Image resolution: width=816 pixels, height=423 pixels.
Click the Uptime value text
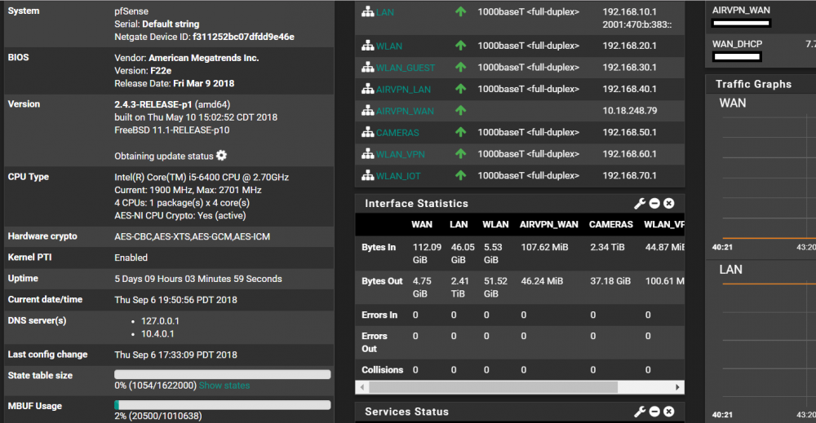[x=198, y=279]
